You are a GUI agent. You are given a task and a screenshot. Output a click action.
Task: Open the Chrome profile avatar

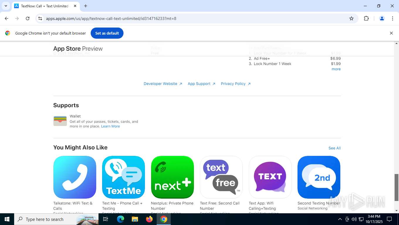(382, 18)
